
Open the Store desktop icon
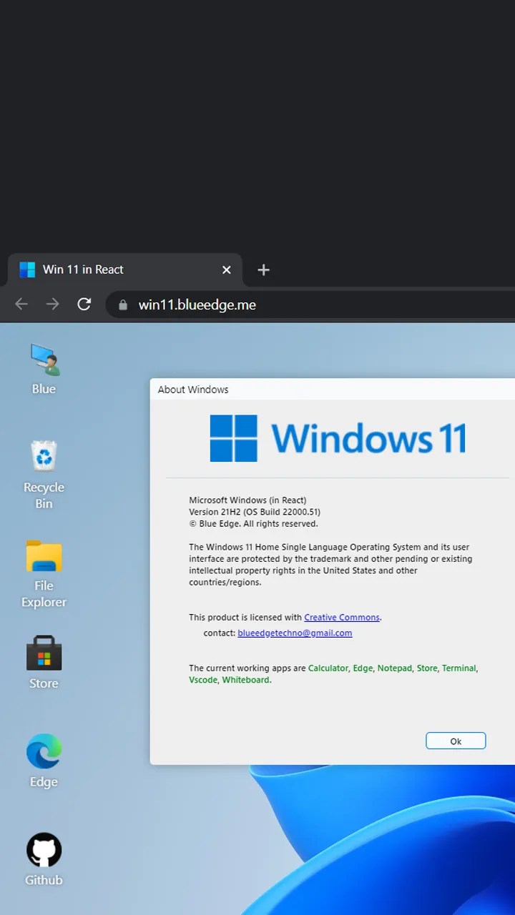click(x=44, y=663)
